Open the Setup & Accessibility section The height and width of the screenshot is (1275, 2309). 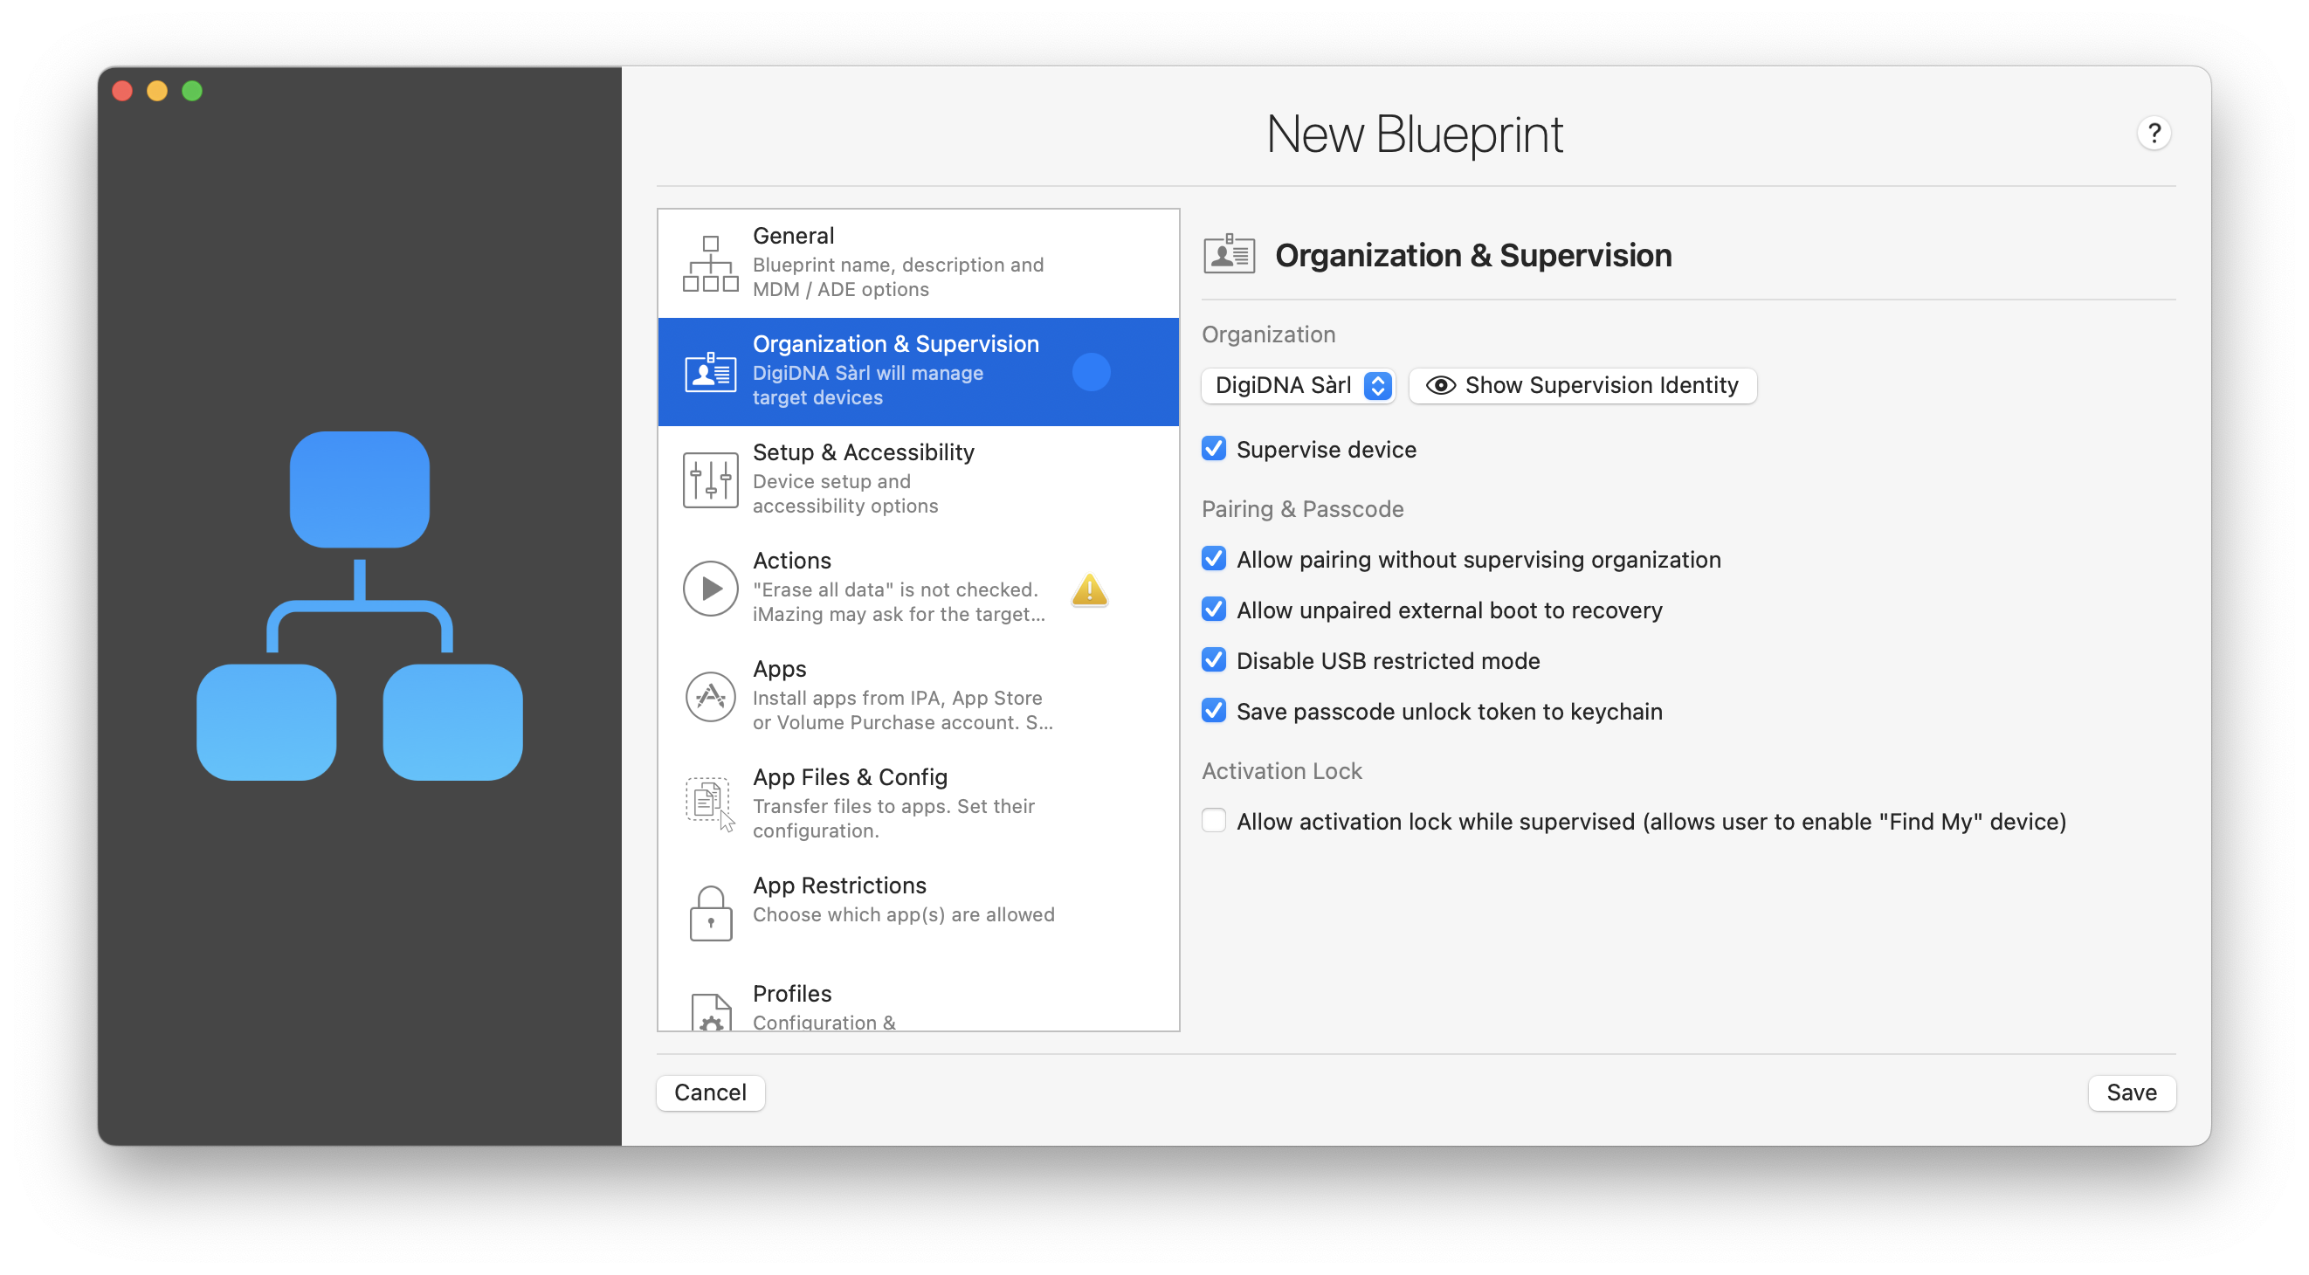(x=918, y=479)
